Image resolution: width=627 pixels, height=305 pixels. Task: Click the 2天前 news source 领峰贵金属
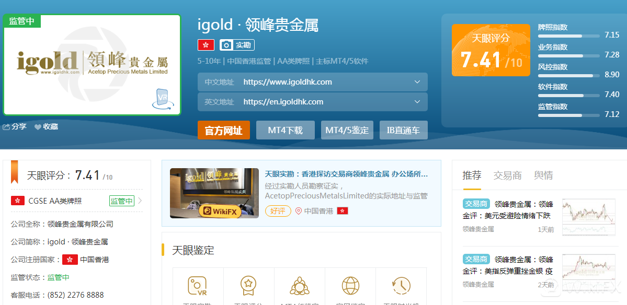[478, 284]
